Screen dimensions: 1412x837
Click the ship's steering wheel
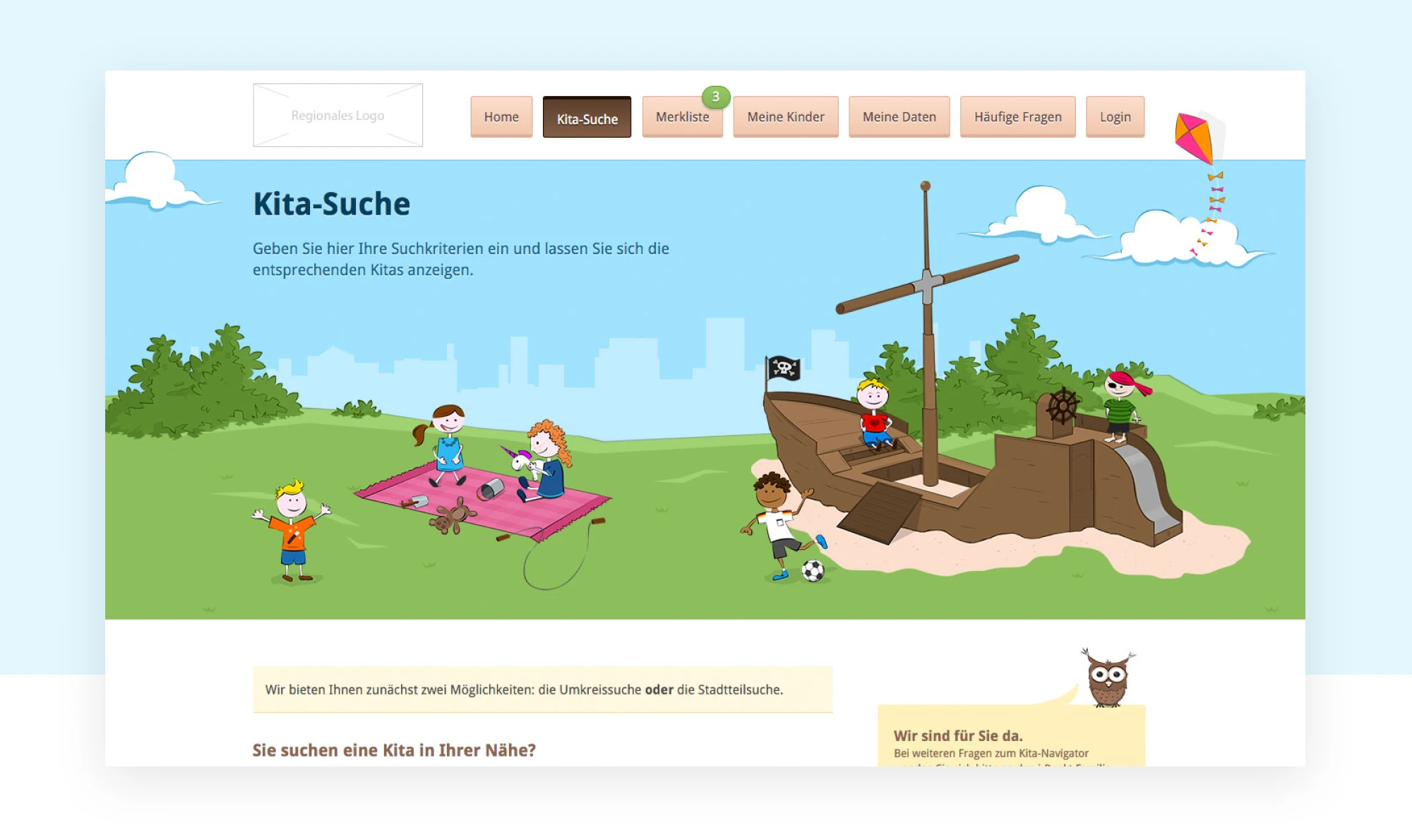1062,406
